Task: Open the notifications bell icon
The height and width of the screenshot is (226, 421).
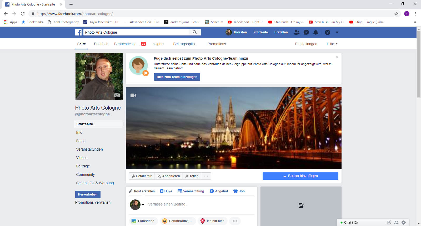Action: 316,32
